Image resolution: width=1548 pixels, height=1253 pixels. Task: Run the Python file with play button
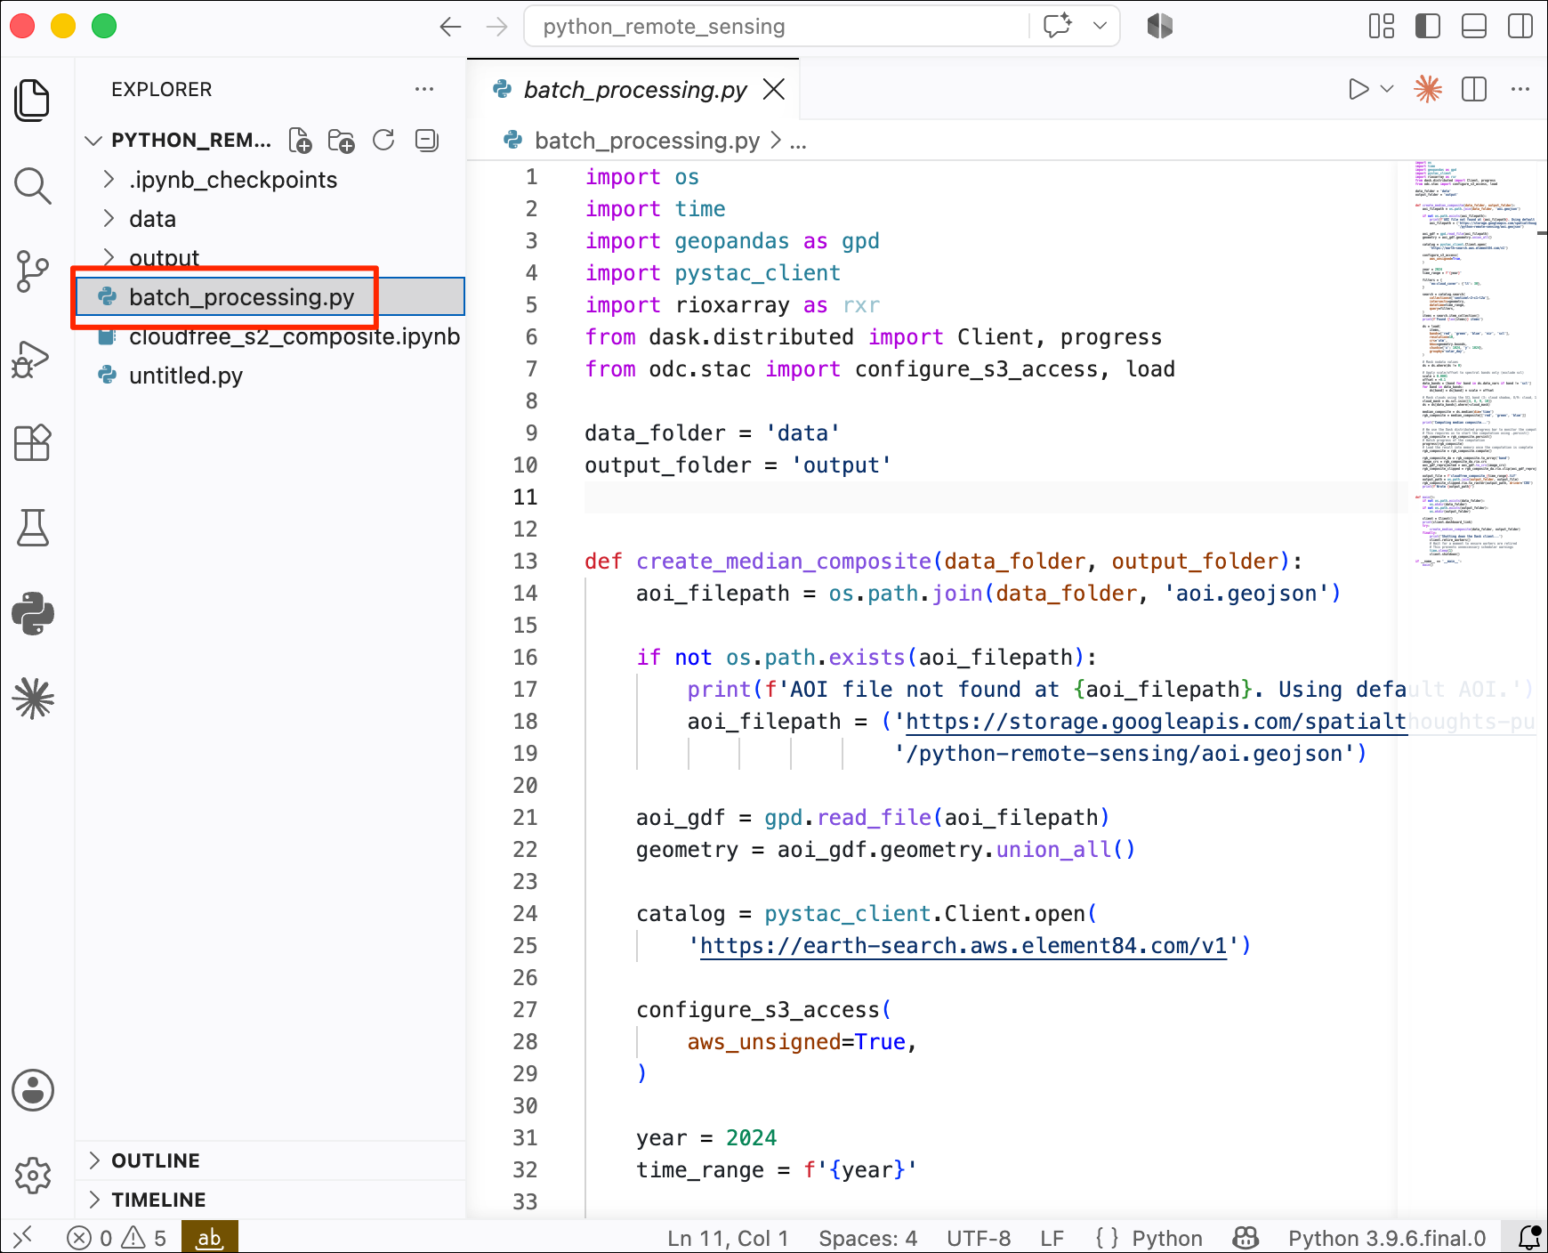point(1358,89)
